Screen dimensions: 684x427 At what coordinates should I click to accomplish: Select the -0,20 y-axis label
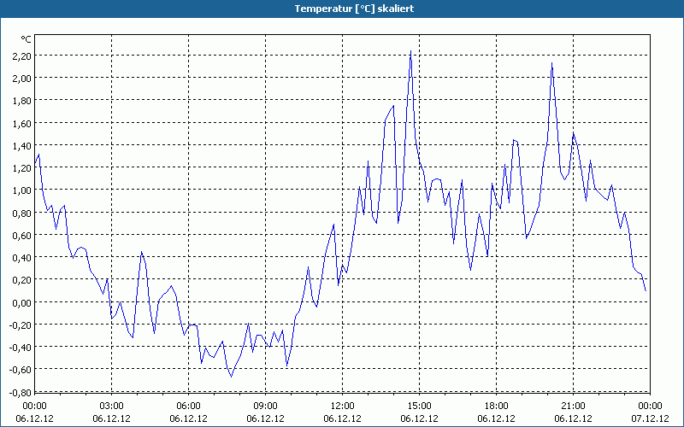[21, 325]
